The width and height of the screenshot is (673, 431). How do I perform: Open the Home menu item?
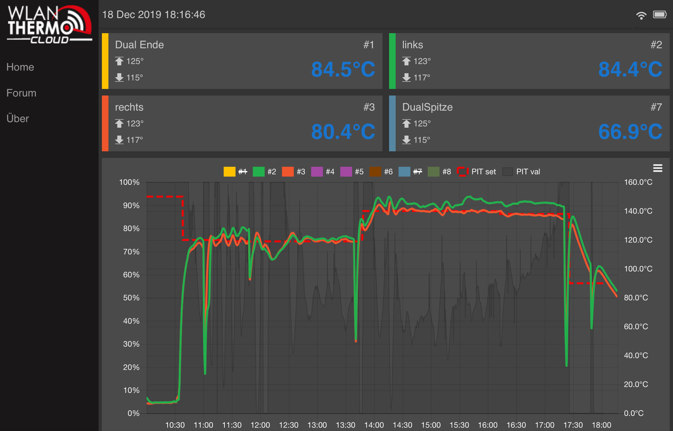click(20, 67)
